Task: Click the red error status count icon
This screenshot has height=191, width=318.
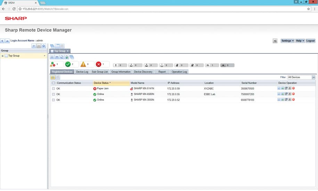Action: pyautogui.click(x=98, y=64)
